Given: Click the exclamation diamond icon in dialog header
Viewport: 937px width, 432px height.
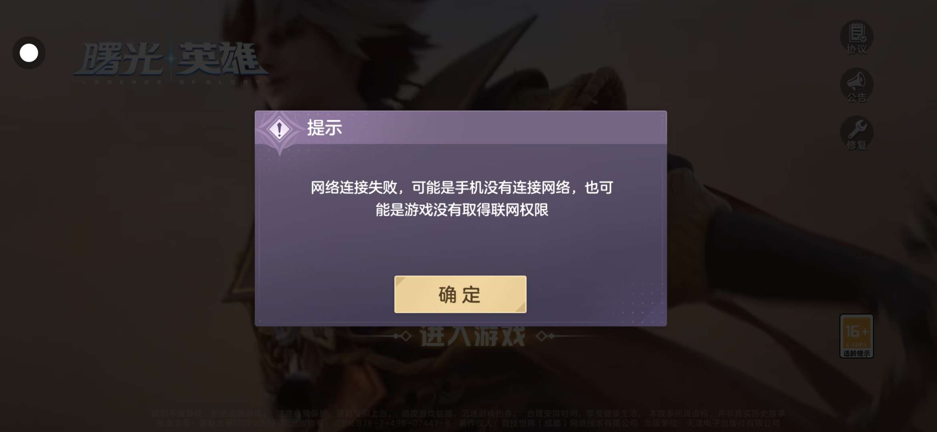Looking at the screenshot, I should coord(279,130).
